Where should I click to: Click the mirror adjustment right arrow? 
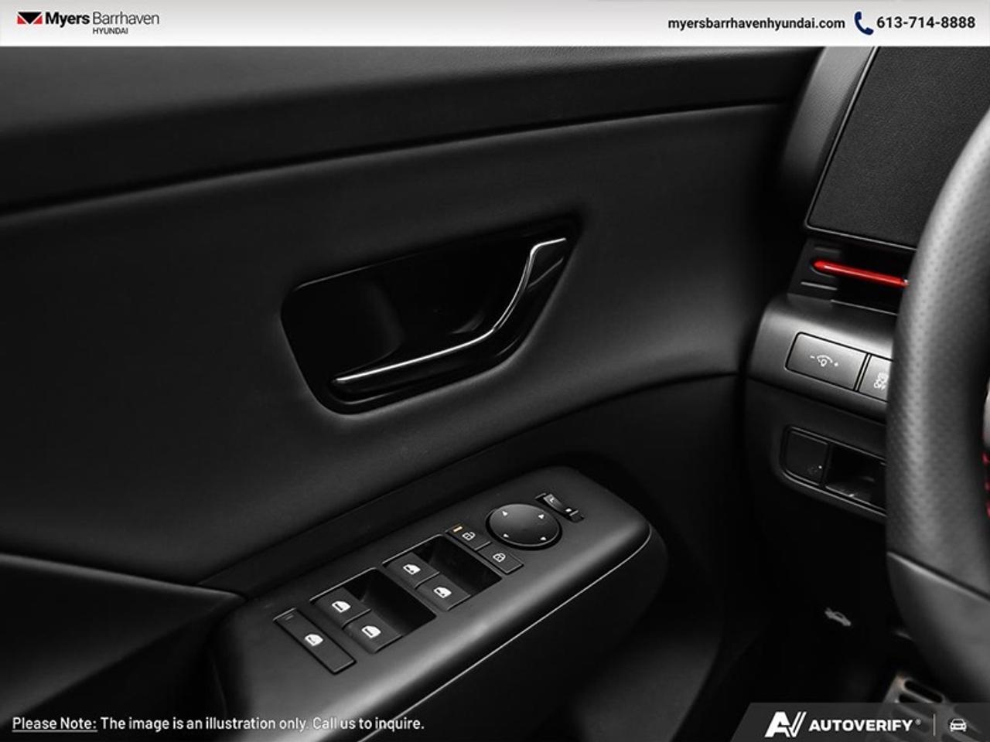541,516
